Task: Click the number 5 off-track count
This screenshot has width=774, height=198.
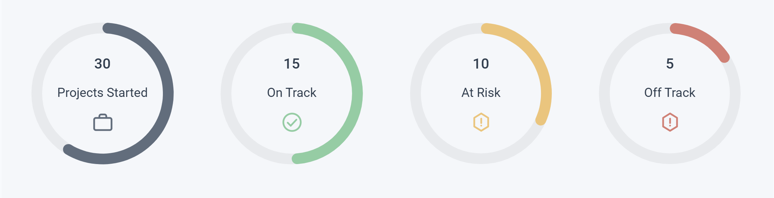Action: (x=670, y=64)
